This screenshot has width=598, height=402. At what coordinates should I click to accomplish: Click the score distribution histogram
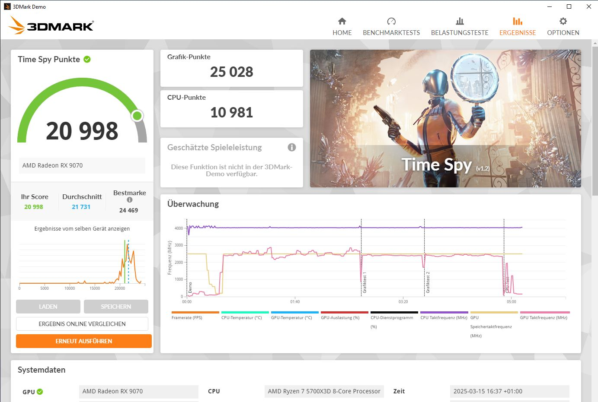pyautogui.click(x=82, y=263)
